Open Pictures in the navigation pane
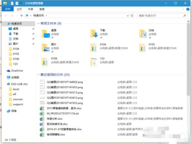 [x=15, y=44]
